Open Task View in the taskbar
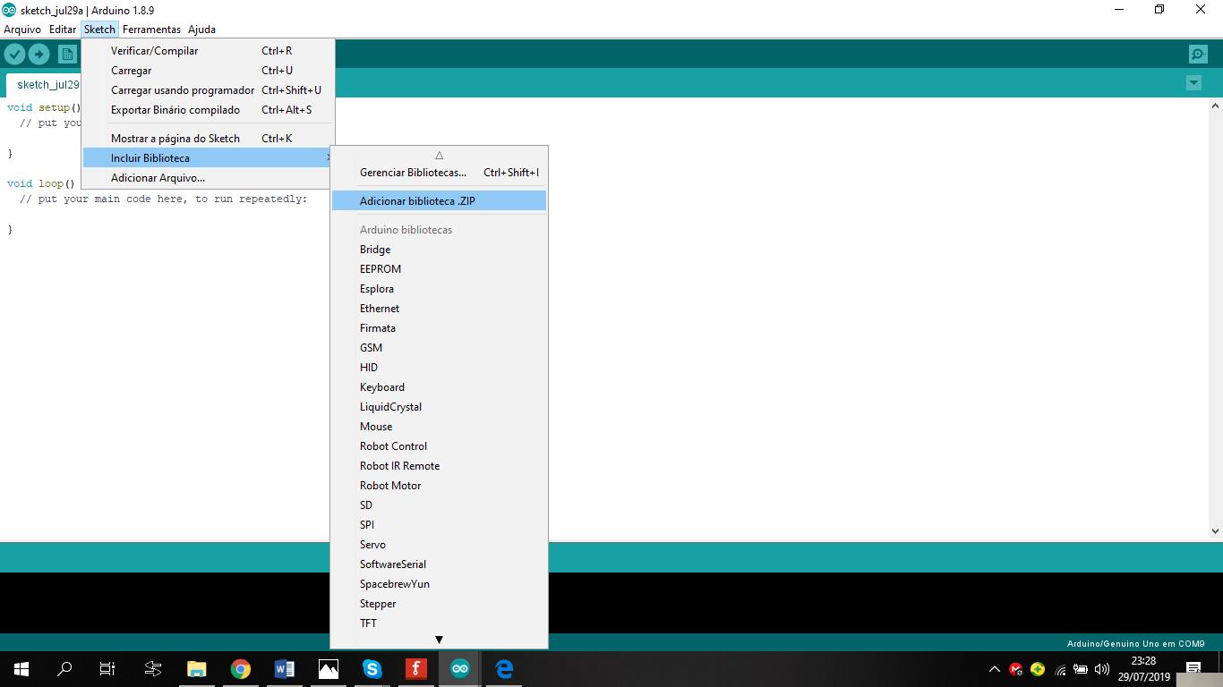The height and width of the screenshot is (687, 1223). tap(107, 668)
